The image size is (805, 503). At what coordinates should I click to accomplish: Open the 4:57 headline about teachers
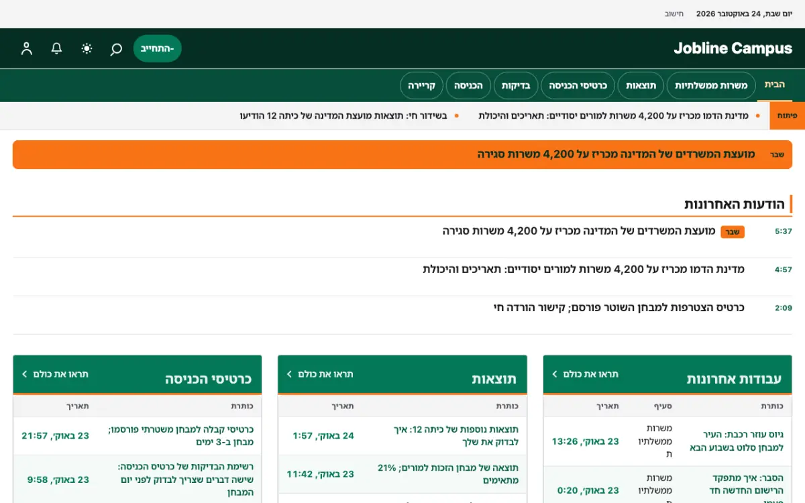coord(584,270)
